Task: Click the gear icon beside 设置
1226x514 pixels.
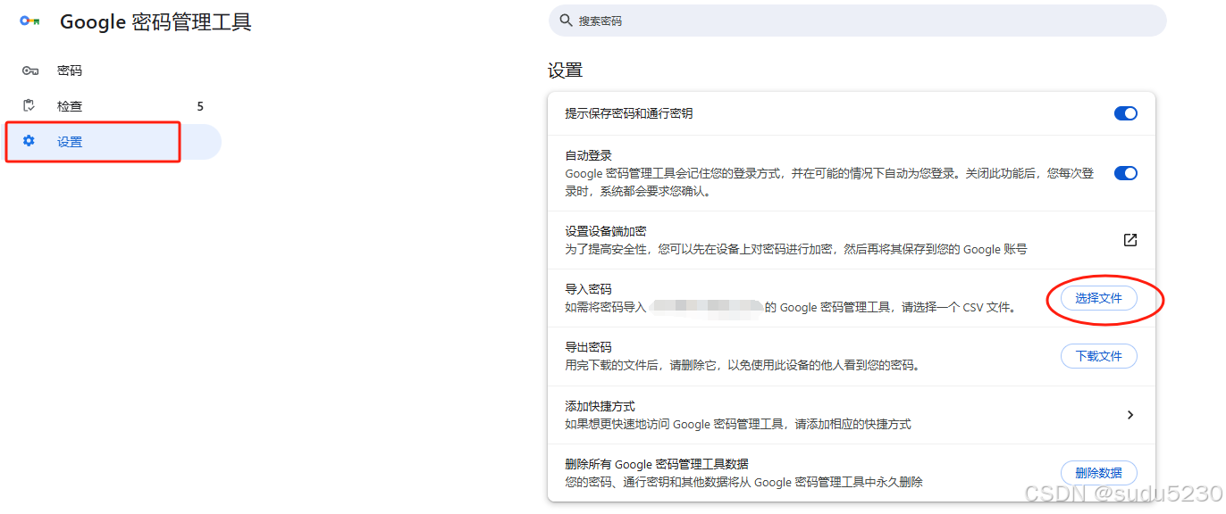Action: click(29, 141)
